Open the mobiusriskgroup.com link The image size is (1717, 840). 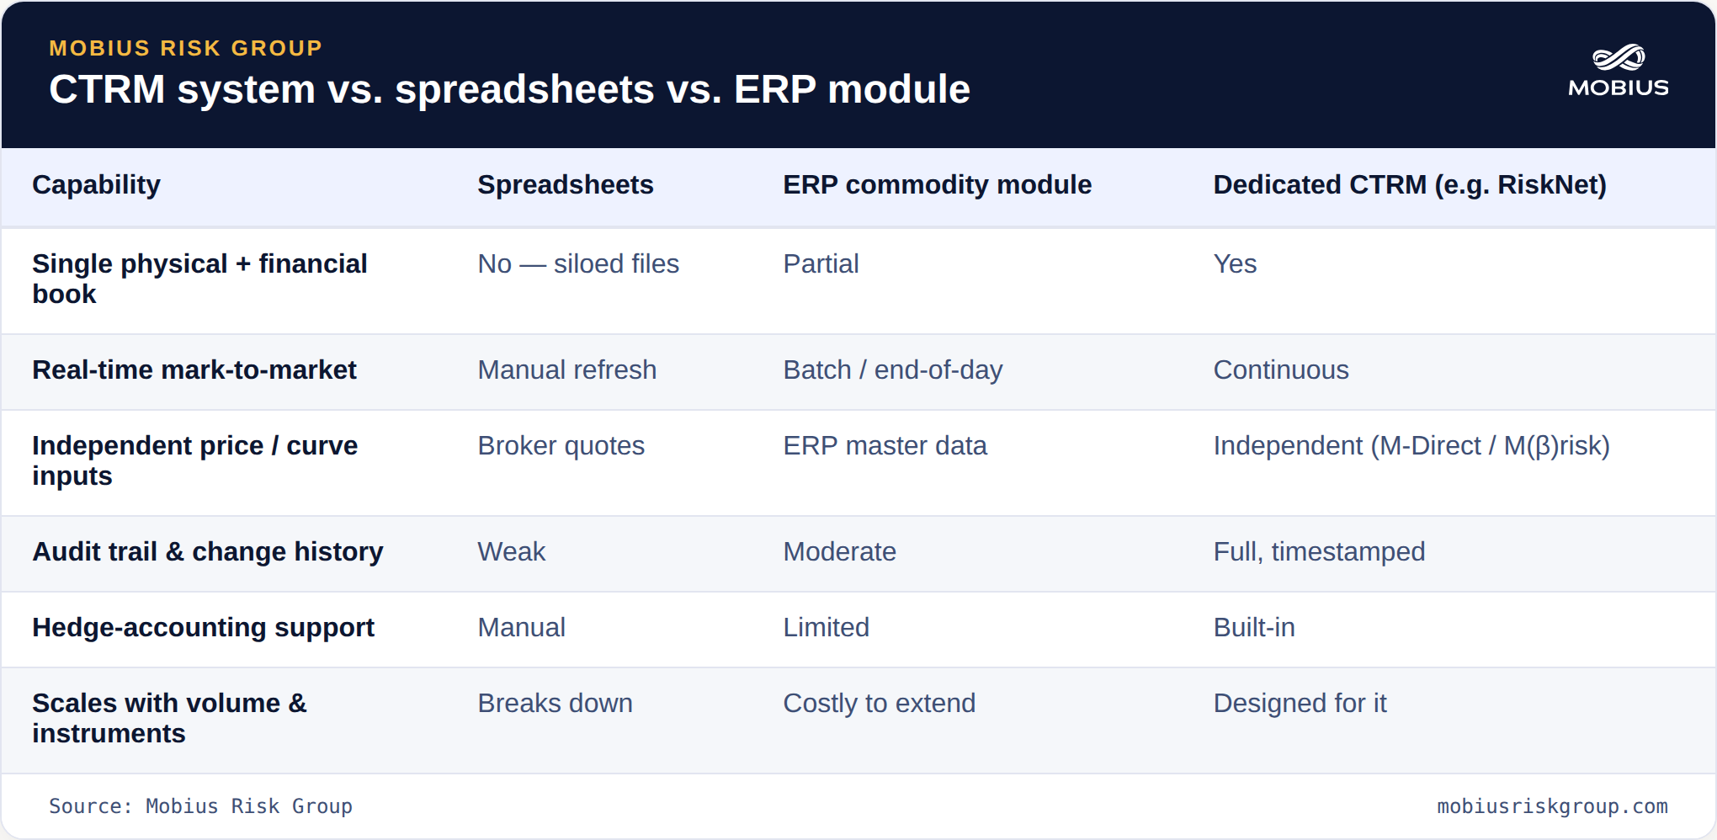pos(1552,806)
